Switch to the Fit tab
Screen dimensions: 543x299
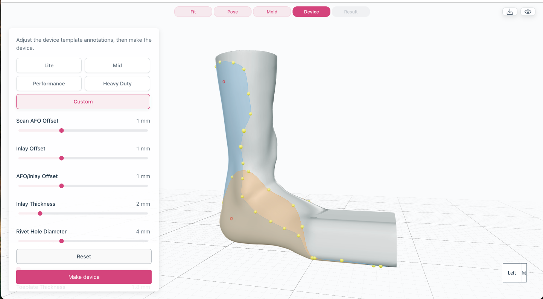(x=193, y=12)
